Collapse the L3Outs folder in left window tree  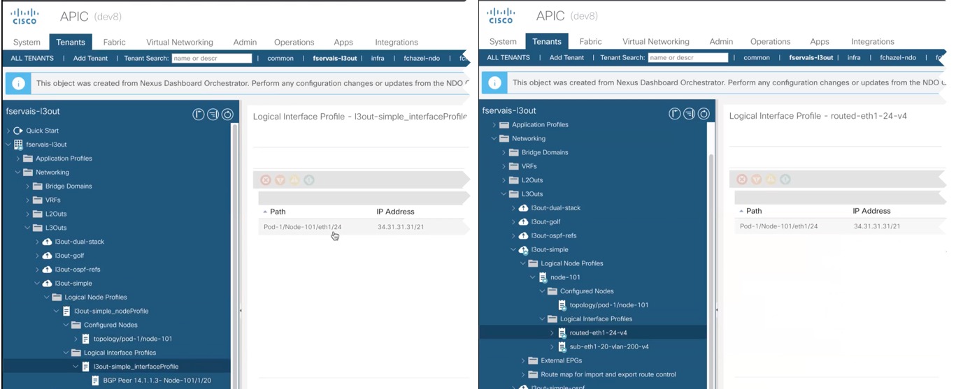tap(28, 228)
